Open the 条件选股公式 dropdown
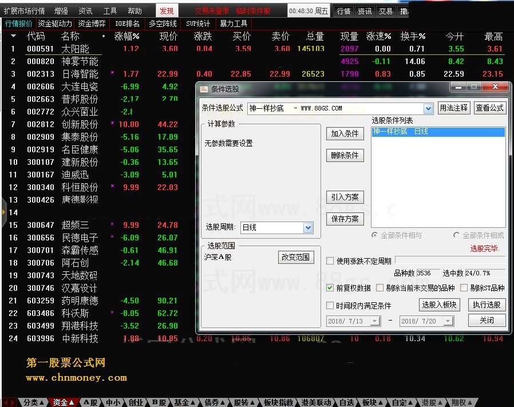514x407 pixels. (428, 108)
